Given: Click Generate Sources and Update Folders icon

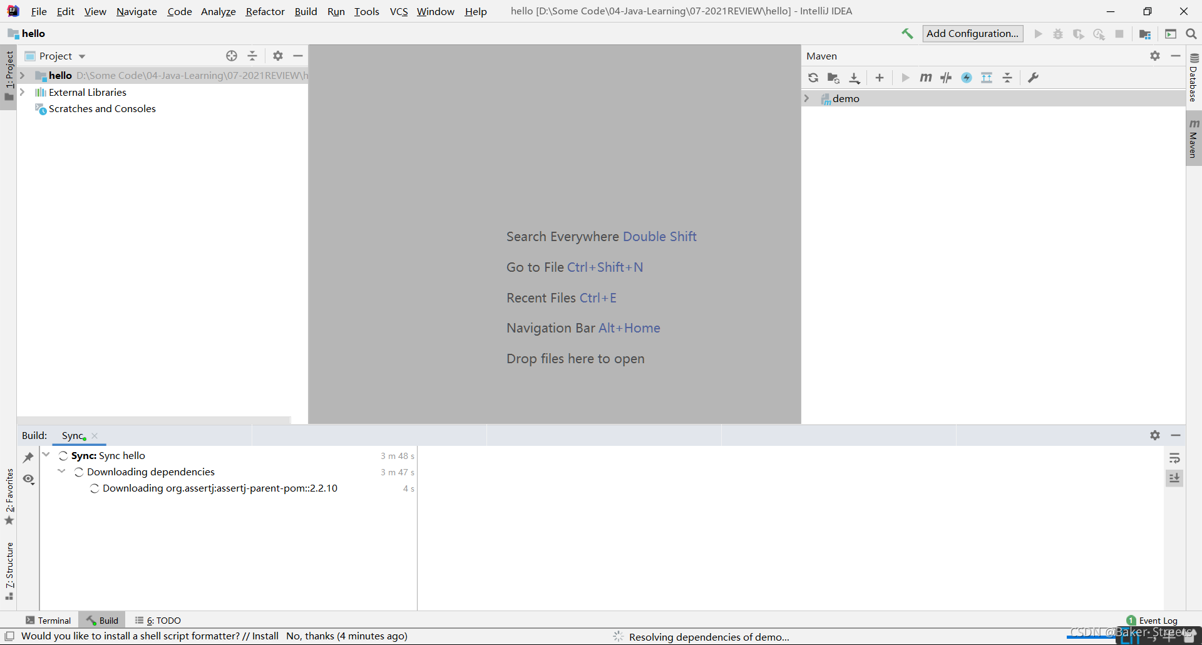Looking at the screenshot, I should (x=833, y=78).
